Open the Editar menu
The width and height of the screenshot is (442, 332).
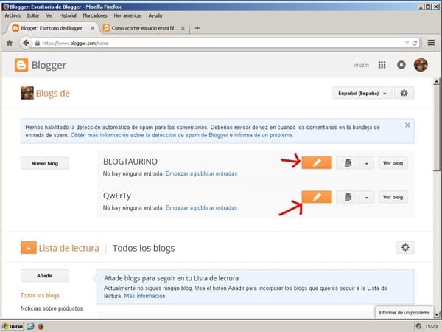(33, 15)
